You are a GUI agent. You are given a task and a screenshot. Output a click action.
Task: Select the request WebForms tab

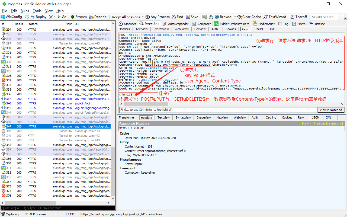[x=181, y=29]
